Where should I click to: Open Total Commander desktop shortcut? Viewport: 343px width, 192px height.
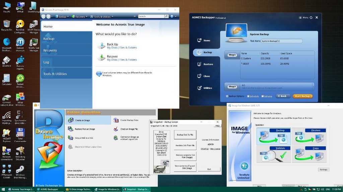tap(20, 135)
